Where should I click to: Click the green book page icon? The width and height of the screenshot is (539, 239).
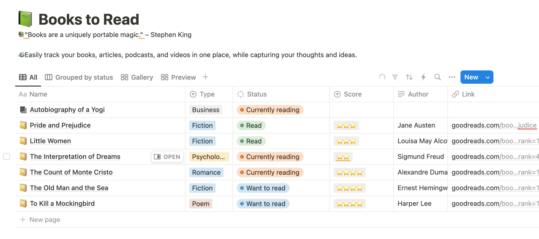point(25,19)
